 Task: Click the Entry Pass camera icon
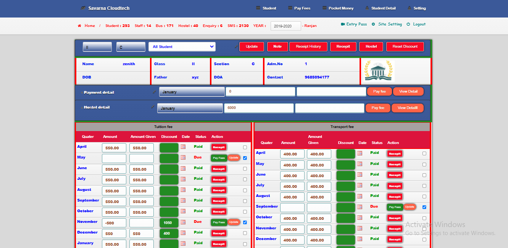point(343,24)
